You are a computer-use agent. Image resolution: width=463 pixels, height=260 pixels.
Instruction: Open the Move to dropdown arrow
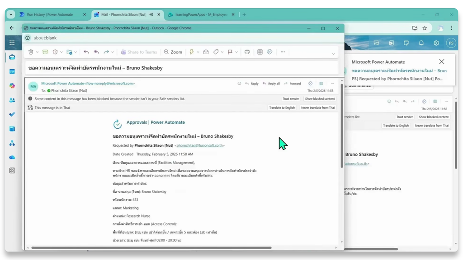76,52
